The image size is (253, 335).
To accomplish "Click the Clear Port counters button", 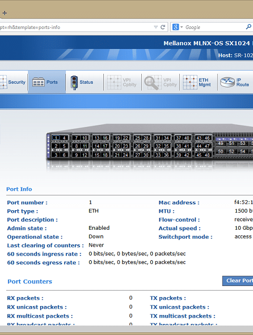I will [x=238, y=281].
